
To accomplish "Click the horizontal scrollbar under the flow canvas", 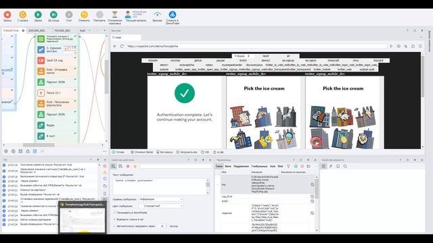I will [x=39, y=145].
